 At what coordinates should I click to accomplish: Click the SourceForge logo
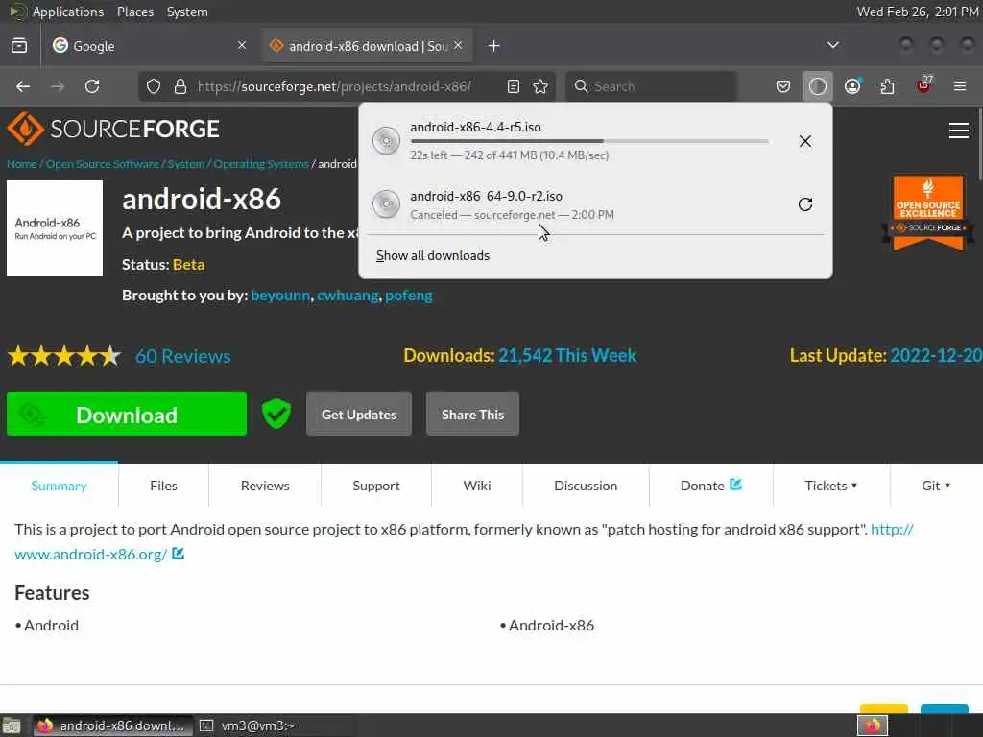click(113, 129)
